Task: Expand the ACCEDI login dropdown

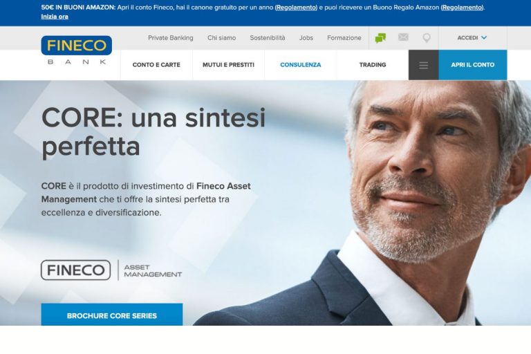Action: click(472, 38)
